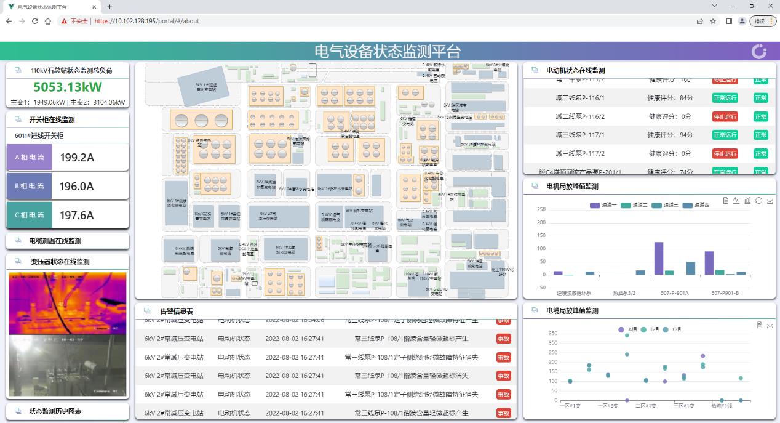Restore the 电机局放峰值监测 chart
Image resolution: width=780 pixels, height=423 pixels.
758,201
